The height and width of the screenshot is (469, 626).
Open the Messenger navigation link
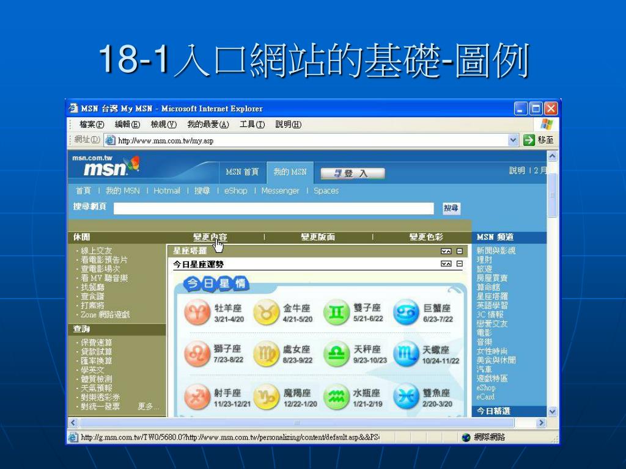pos(280,191)
